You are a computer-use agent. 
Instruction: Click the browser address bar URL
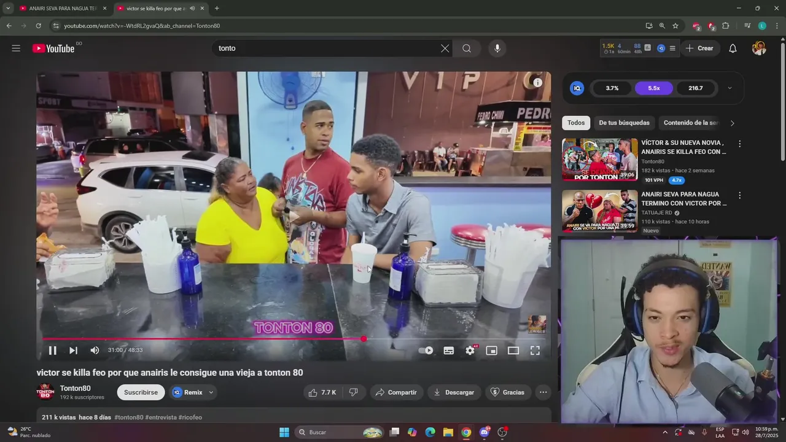click(142, 26)
